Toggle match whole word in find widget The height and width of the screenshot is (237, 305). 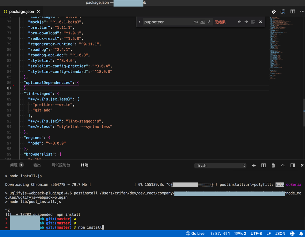(x=202, y=22)
